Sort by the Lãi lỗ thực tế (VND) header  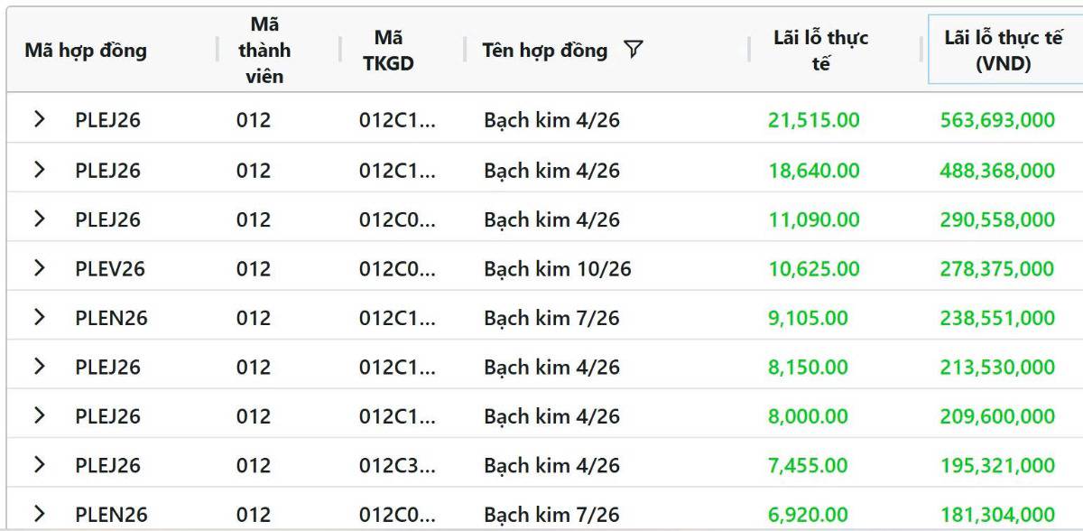[1004, 51]
